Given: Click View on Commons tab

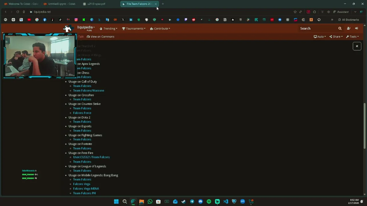Looking at the screenshot, I should click(x=100, y=37).
